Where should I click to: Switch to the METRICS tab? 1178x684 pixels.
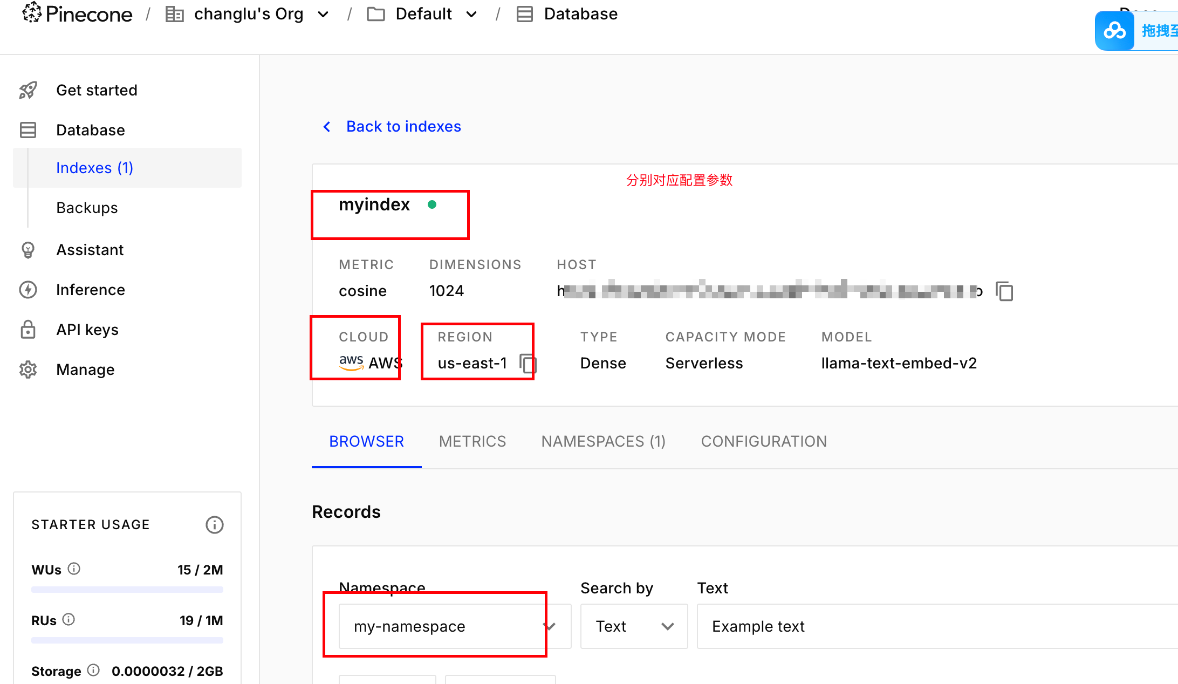coord(472,441)
